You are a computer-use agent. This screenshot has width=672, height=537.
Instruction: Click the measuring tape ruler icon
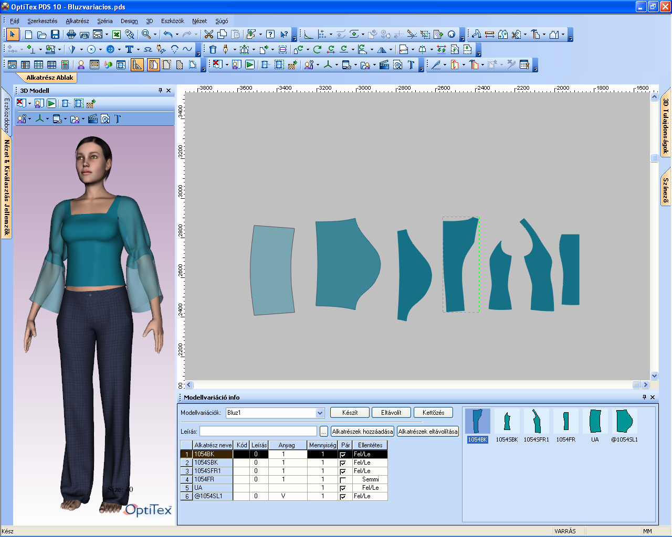pos(489,35)
